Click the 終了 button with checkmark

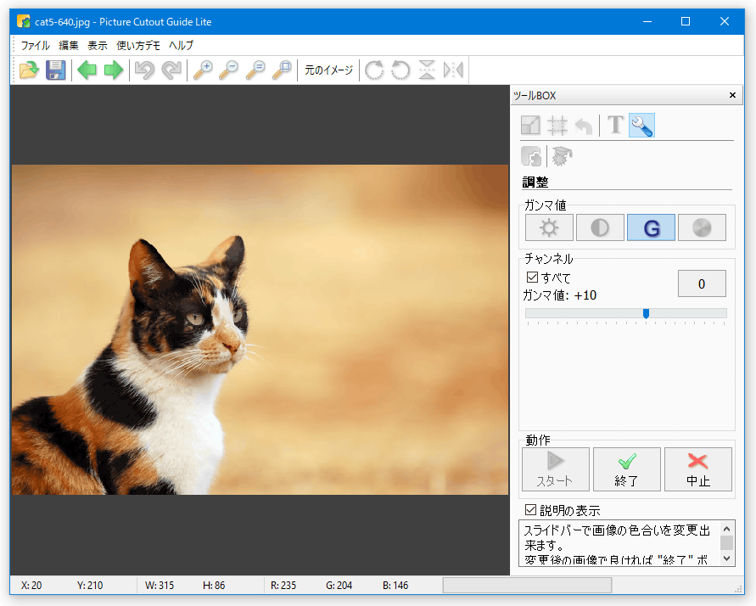627,469
